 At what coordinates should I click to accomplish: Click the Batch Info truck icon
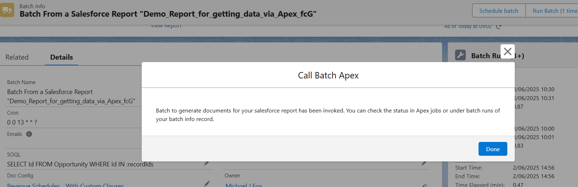tap(7, 10)
